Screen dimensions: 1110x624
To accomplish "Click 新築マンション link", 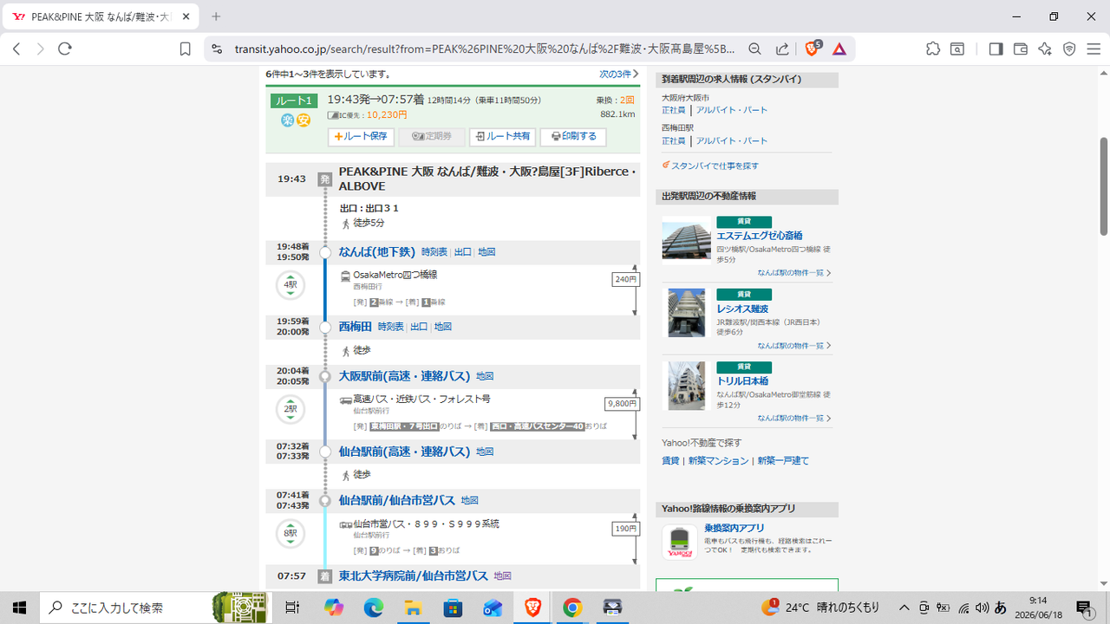I will 718,461.
